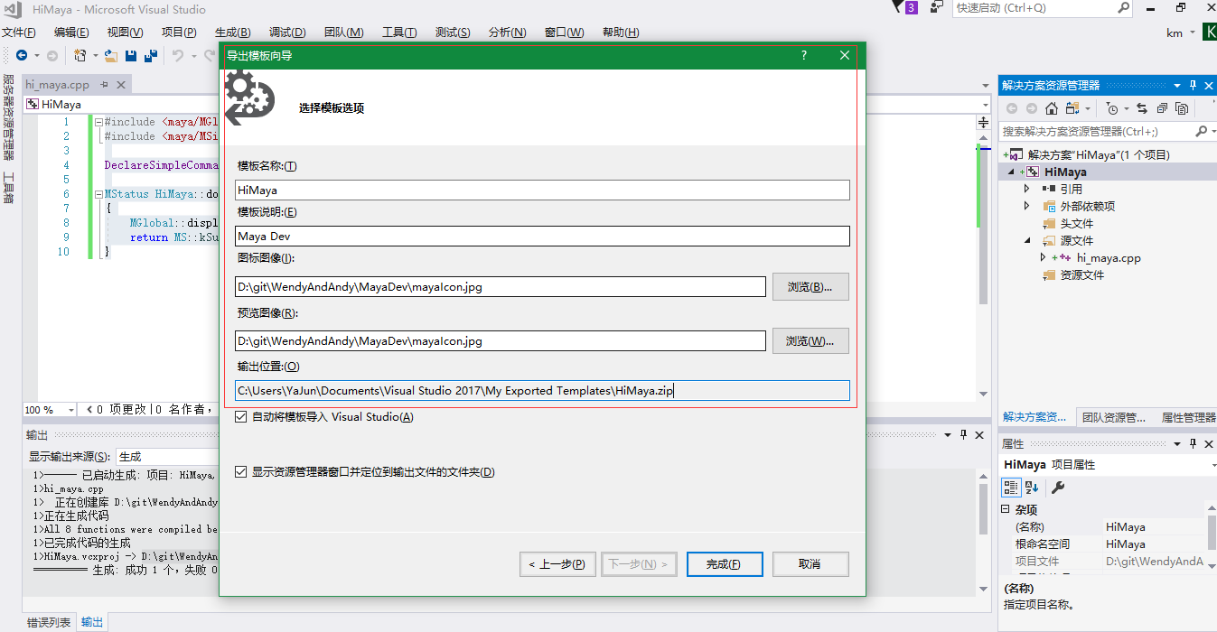Click the Navigate Backward toolbar arrow
The height and width of the screenshot is (632, 1217).
click(22, 56)
